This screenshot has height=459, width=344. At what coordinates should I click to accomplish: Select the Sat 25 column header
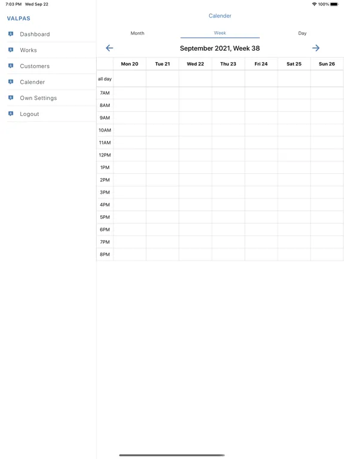[294, 64]
